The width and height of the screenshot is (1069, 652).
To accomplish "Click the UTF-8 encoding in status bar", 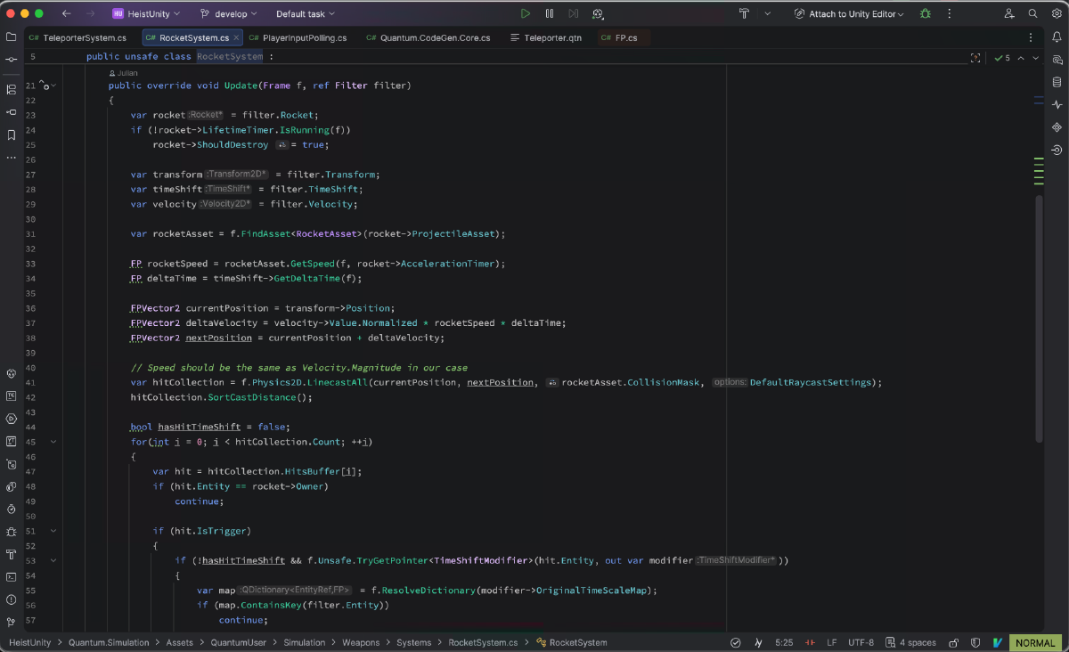I will click(x=861, y=642).
